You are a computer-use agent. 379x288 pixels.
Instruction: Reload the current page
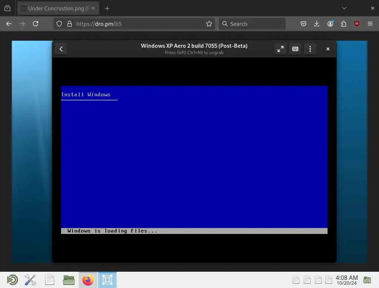coord(36,24)
